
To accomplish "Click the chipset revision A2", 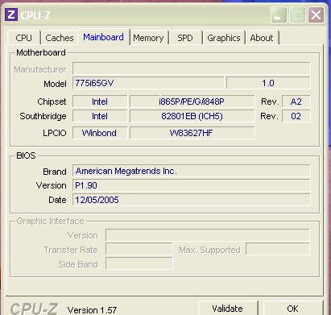I will coord(296,102).
